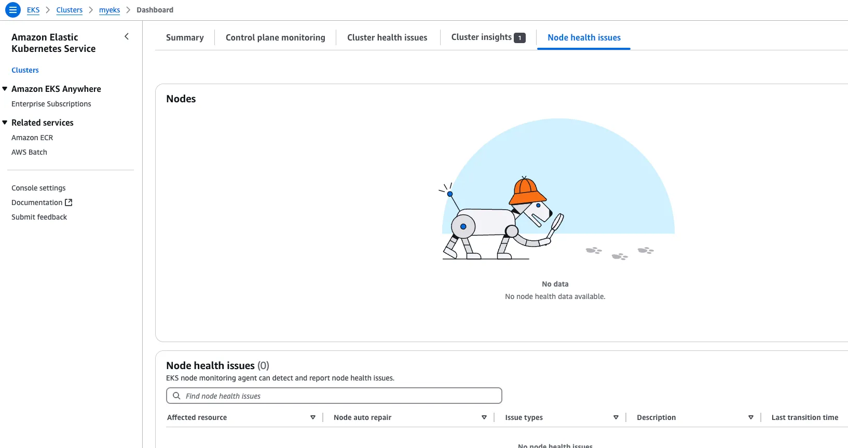848x448 pixels.
Task: Click the Dashboard breadcrumb text
Action: pyautogui.click(x=155, y=10)
